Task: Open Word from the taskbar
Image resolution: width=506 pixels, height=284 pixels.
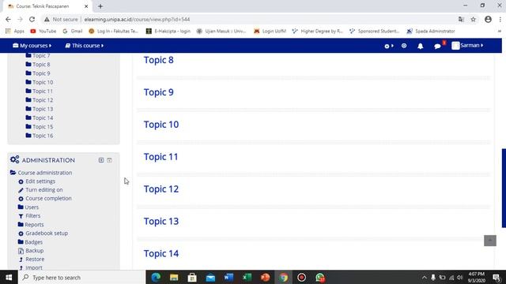Action: click(x=228, y=277)
